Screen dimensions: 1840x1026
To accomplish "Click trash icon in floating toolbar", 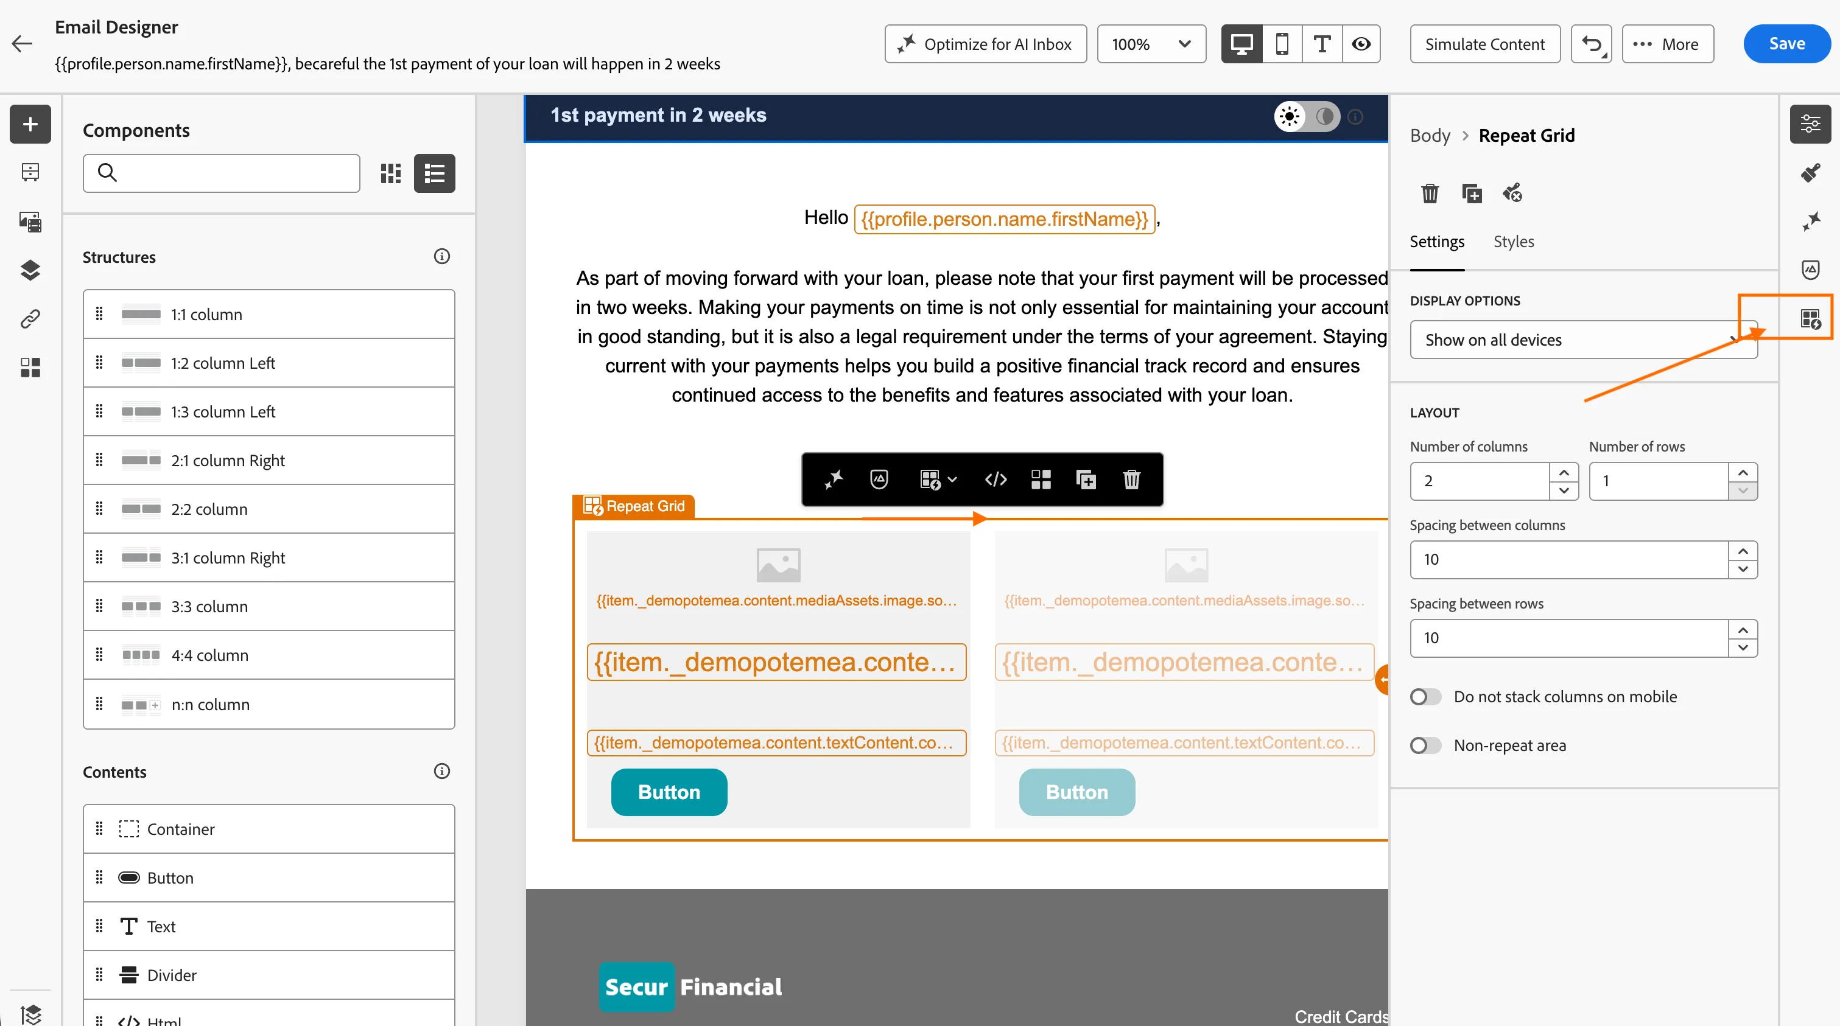I will point(1131,480).
